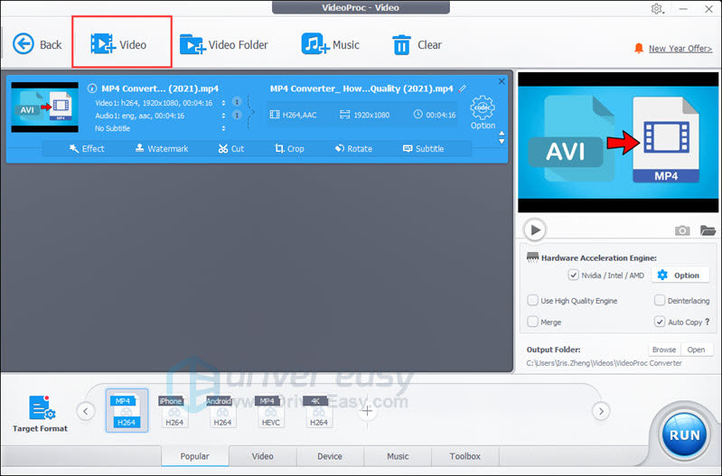Enable Use High Quality Engine

click(x=533, y=301)
